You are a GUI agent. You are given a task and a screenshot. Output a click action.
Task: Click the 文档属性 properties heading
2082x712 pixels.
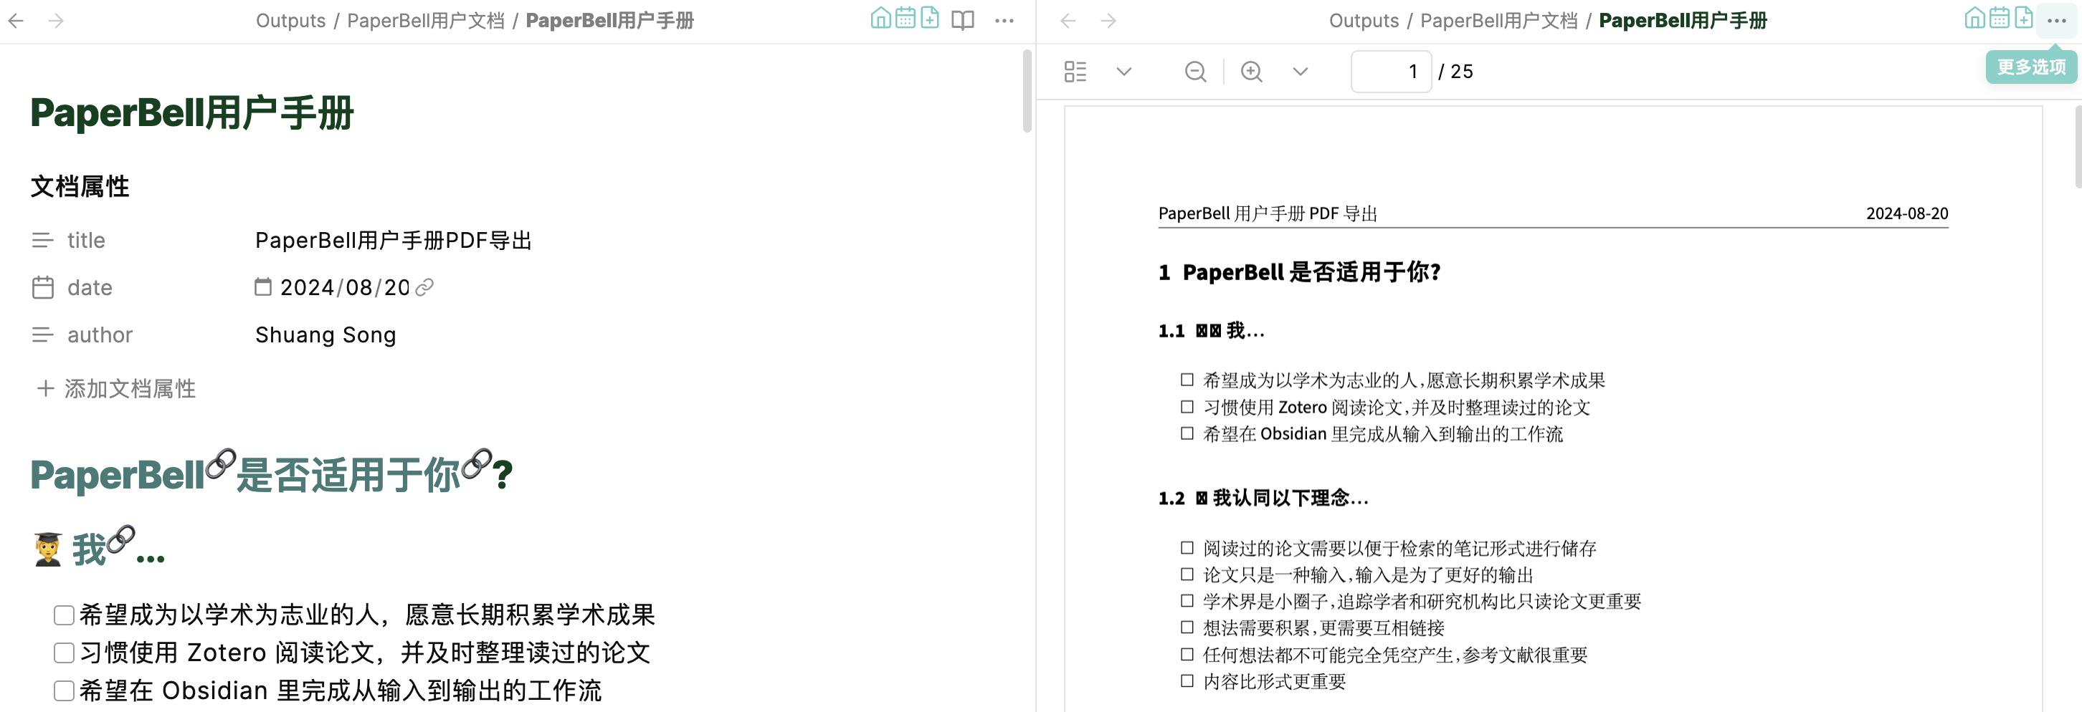(x=80, y=186)
